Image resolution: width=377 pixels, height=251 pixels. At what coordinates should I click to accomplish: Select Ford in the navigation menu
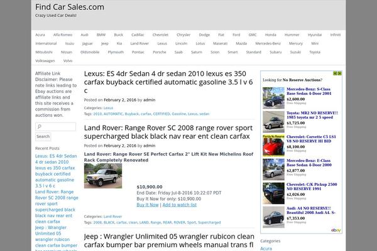[236, 35]
